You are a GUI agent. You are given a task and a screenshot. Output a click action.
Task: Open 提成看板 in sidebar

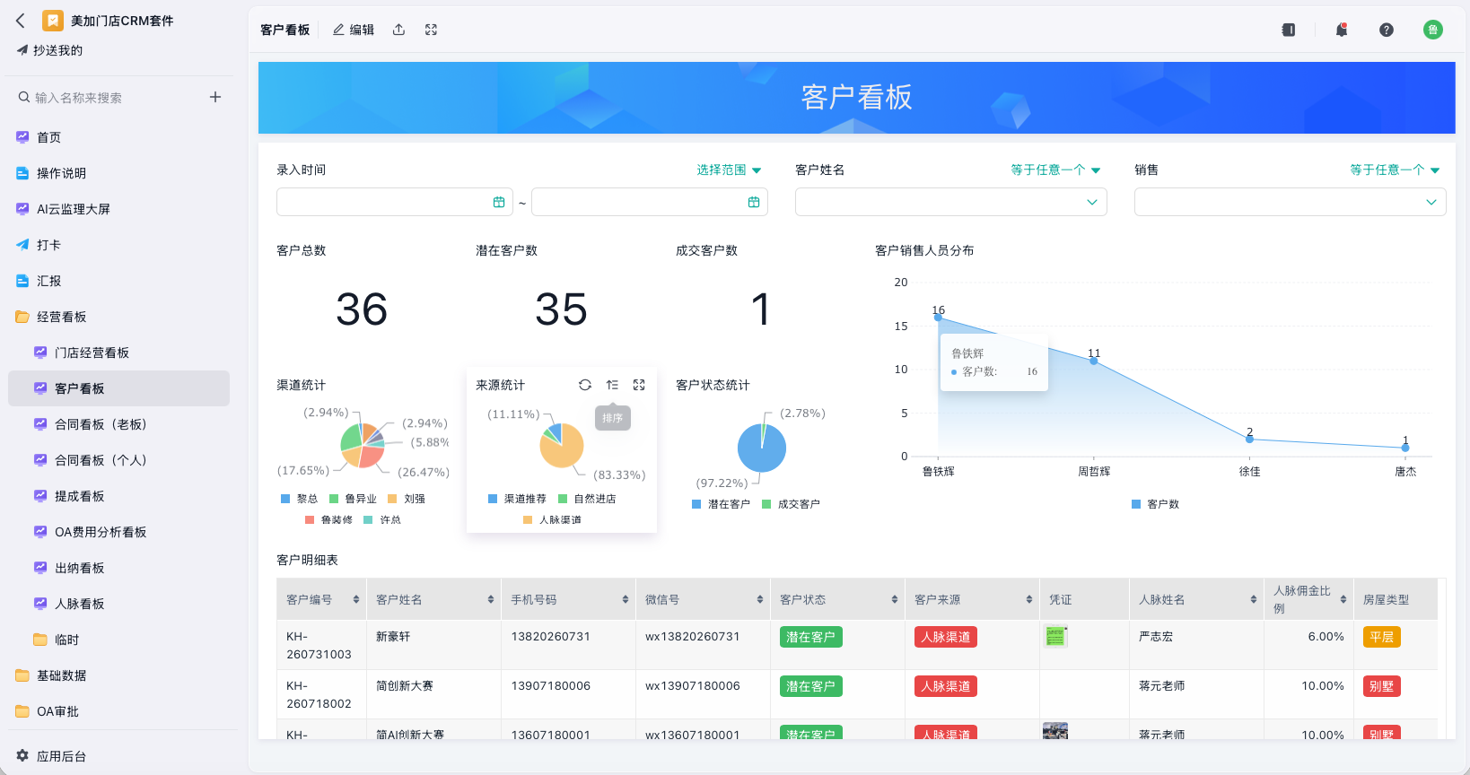118,496
